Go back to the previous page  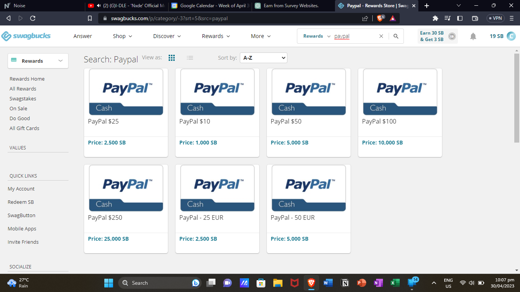(x=9, y=18)
